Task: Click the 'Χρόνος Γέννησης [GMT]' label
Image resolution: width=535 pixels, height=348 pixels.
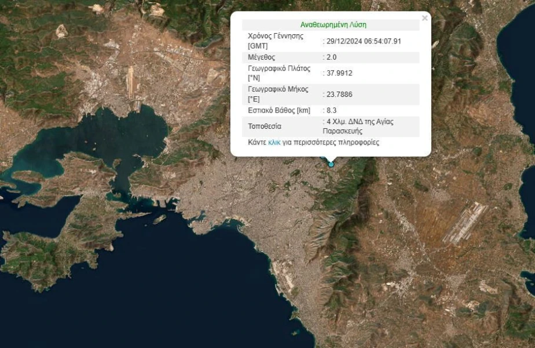Action: (x=276, y=41)
